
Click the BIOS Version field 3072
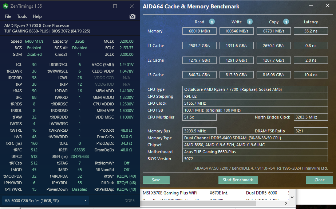255,159
